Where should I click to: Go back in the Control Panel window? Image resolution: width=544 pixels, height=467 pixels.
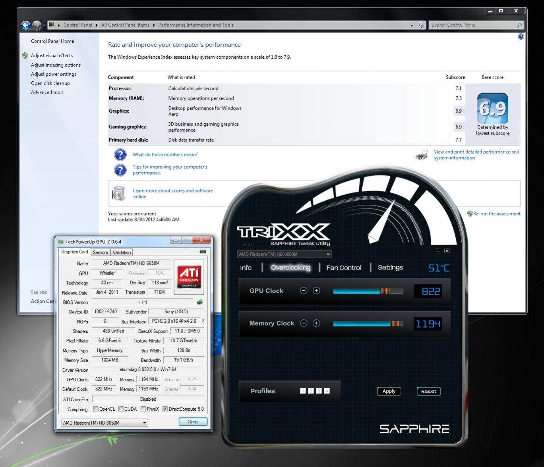[x=26, y=25]
